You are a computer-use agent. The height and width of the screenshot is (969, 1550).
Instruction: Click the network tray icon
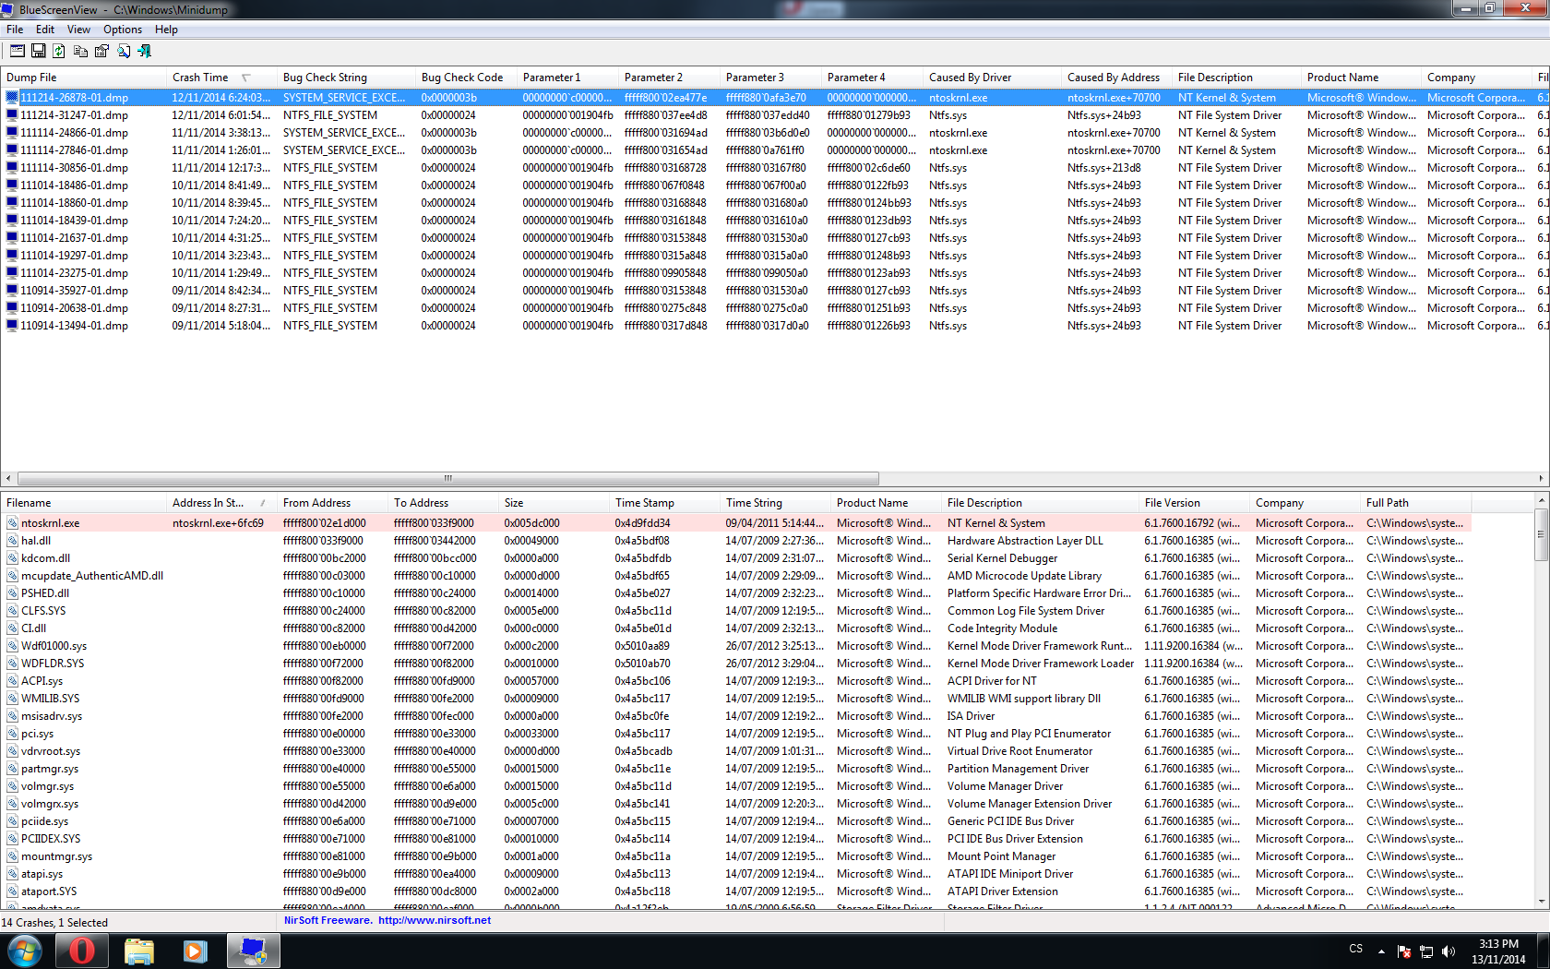[x=1426, y=951]
